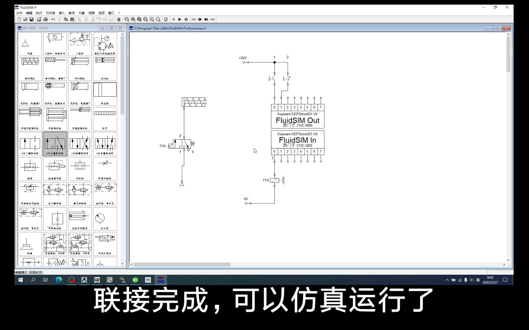Screen dimensions: 529x330
Task: Open a new circuit file
Action: (19, 19)
